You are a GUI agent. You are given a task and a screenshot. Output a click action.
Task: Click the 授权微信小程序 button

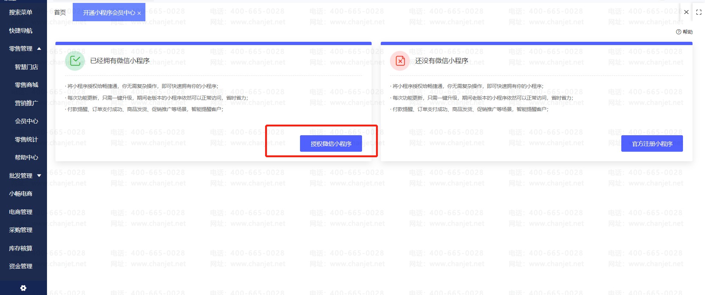[331, 144]
